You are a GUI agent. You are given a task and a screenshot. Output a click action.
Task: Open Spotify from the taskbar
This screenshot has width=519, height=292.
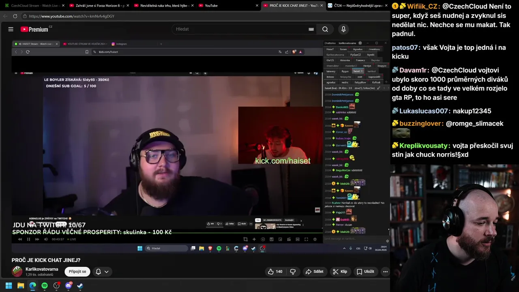coord(45,286)
